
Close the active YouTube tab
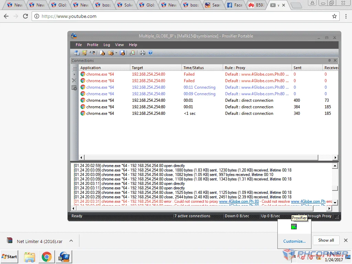(284, 5)
